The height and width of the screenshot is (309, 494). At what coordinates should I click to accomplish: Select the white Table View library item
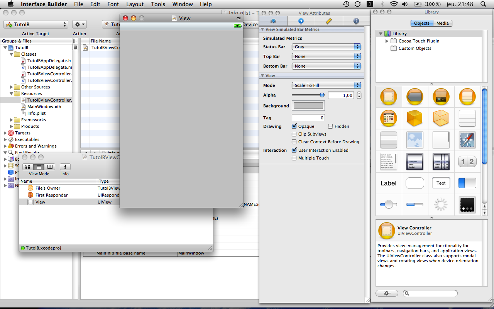(x=467, y=118)
